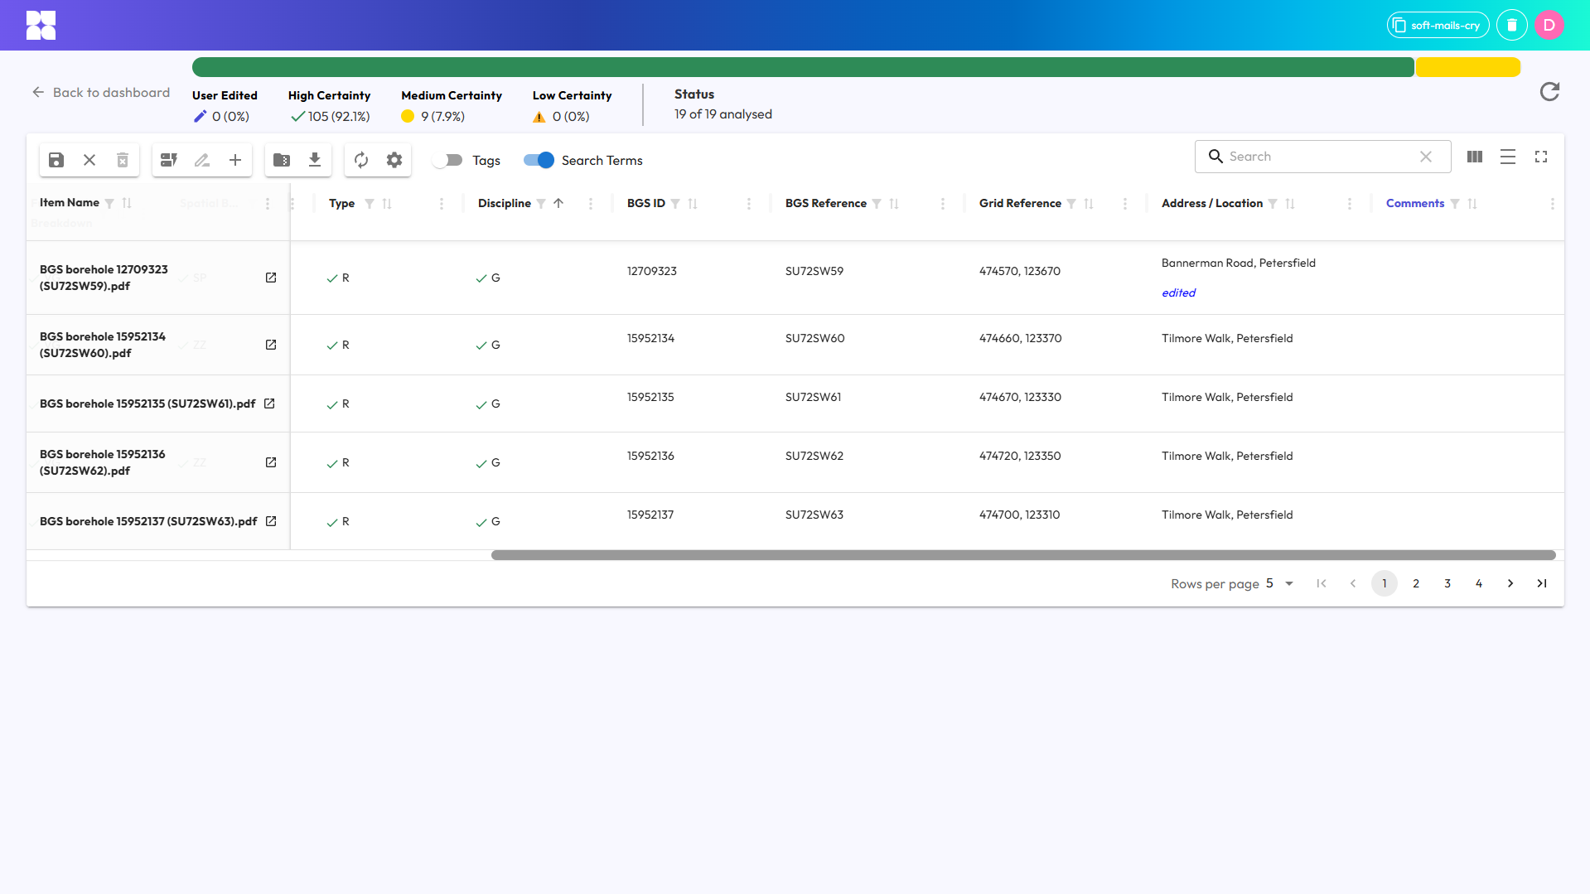Open the Rows per page dropdown
Viewport: 1590px width, 894px height.
[x=1280, y=583]
